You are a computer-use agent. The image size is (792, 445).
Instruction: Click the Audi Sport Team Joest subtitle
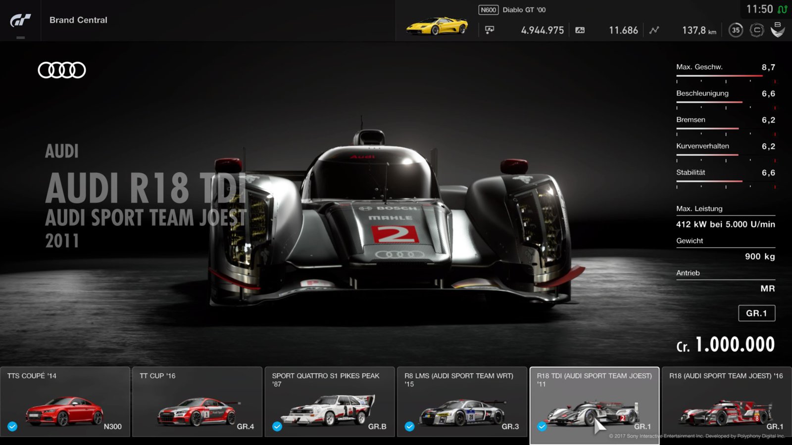pyautogui.click(x=146, y=218)
